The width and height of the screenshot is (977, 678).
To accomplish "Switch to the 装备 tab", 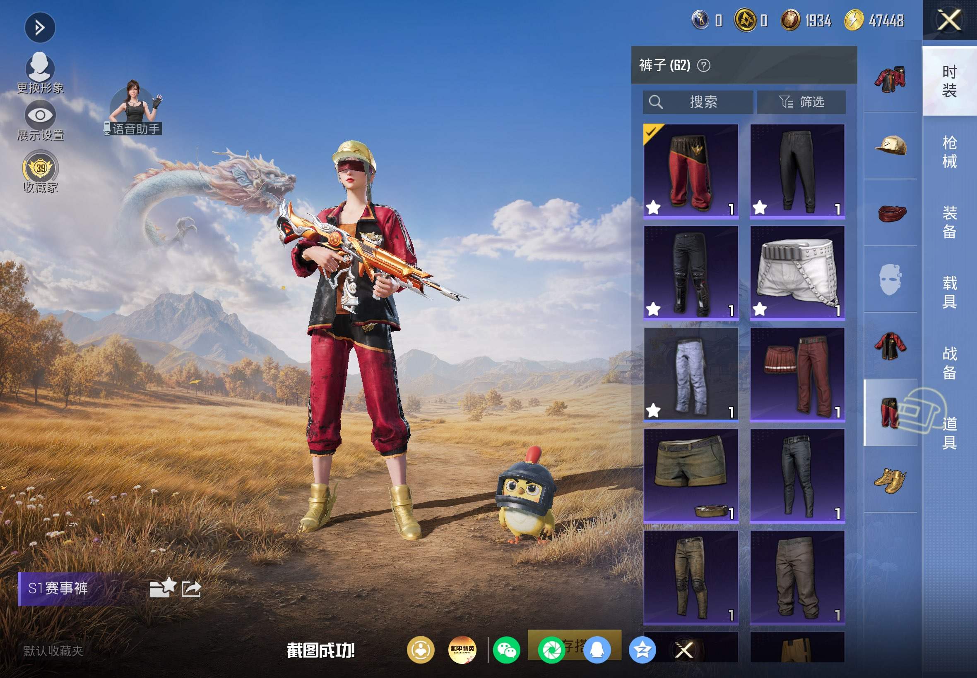I will 949,222.
